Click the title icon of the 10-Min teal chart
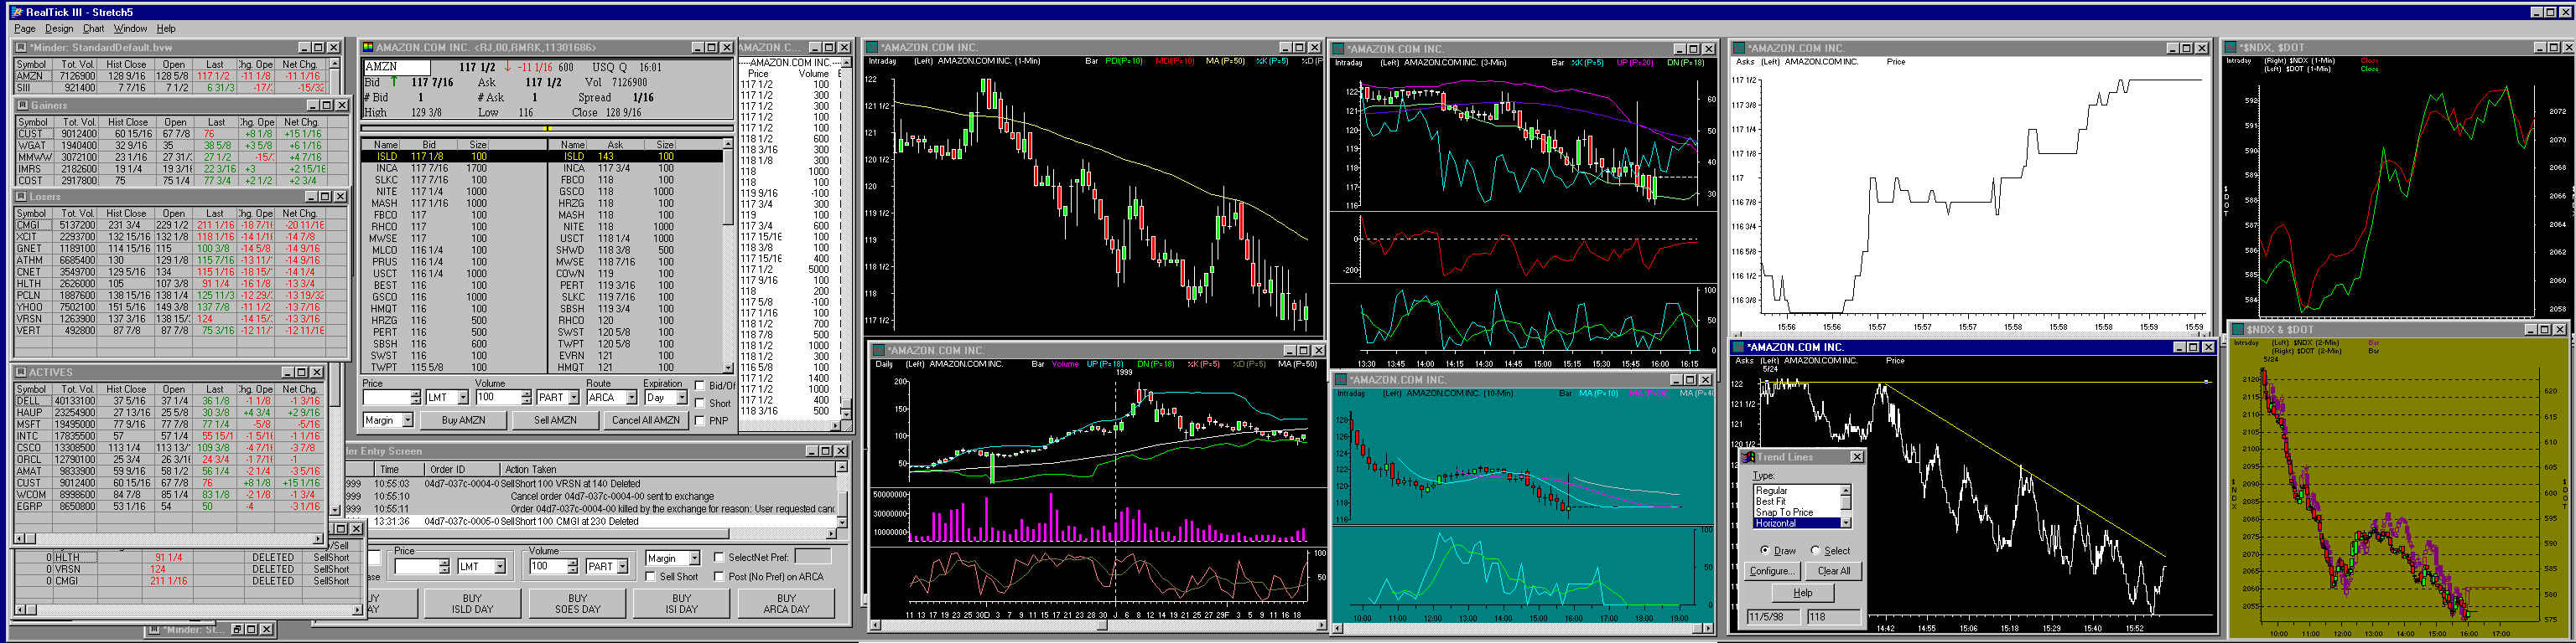2576x643 pixels. (1341, 379)
